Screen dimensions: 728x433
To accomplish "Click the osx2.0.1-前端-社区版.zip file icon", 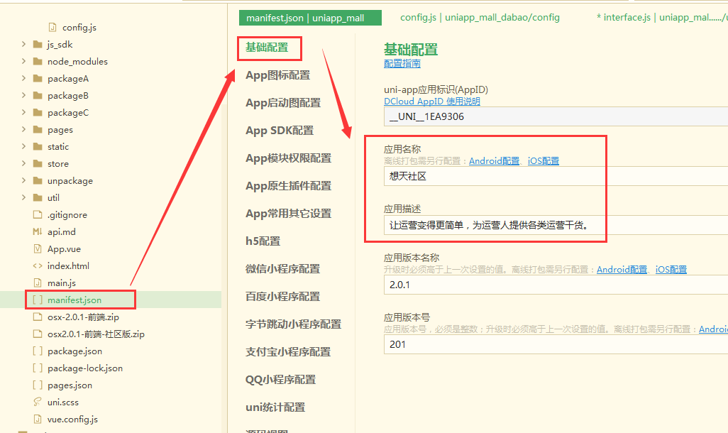I will click(38, 334).
